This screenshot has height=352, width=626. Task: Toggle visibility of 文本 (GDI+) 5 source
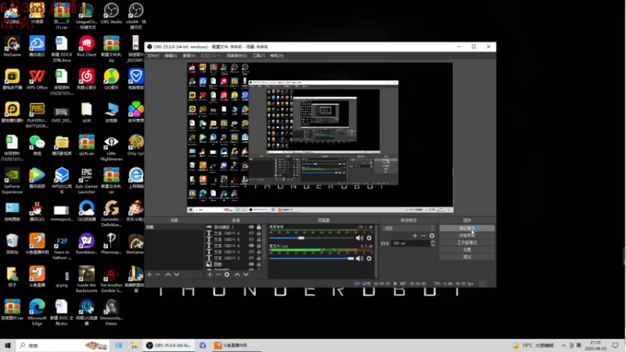251,239
